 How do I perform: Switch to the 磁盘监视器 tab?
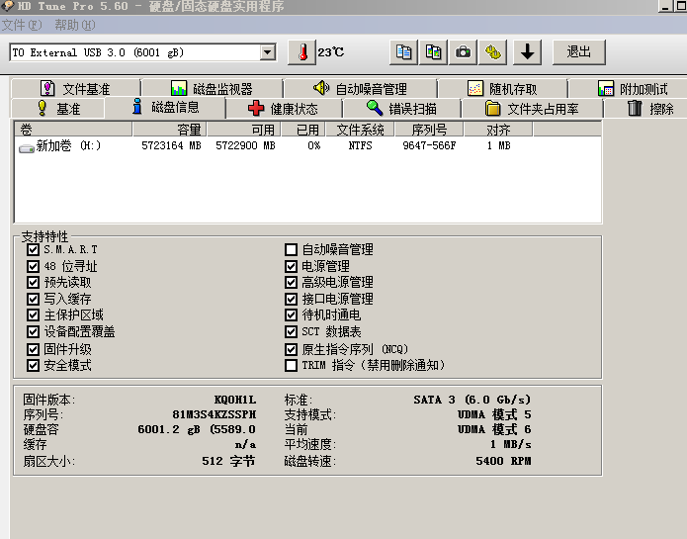(213, 89)
